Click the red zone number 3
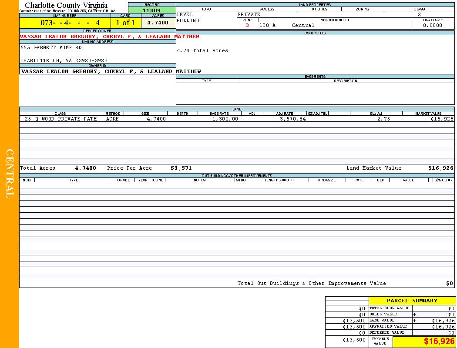This screenshot has width=457, height=348. point(247,25)
